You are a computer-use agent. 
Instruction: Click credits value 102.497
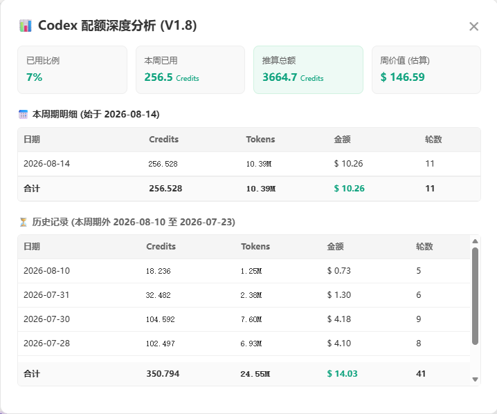coord(160,344)
